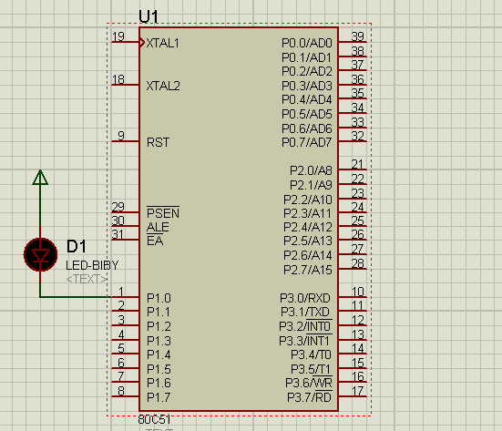Screen dimensions: 502x431
Task: Click pin number 28 beside P2.7/A15
Action: 358,263
